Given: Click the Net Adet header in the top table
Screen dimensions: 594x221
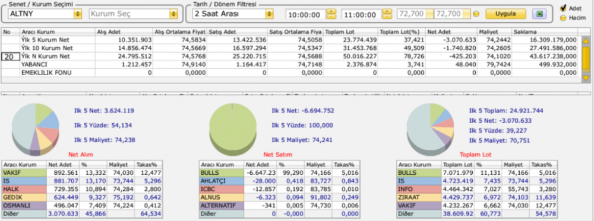Looking at the screenshot, I should tap(451, 32).
